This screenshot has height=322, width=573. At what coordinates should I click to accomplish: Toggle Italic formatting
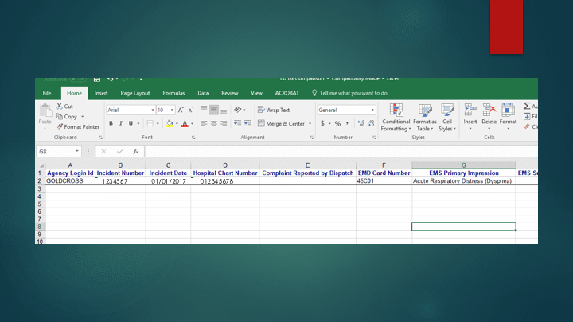coord(120,124)
